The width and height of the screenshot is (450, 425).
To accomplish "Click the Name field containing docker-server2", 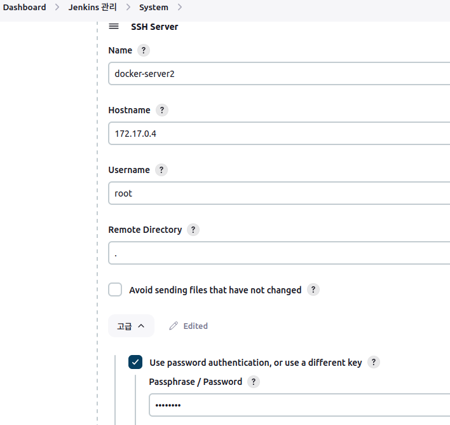I will [279, 74].
